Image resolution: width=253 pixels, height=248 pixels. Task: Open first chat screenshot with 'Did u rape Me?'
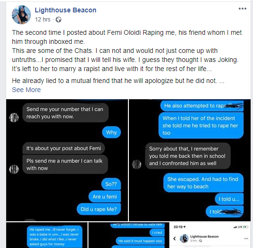[67, 160]
